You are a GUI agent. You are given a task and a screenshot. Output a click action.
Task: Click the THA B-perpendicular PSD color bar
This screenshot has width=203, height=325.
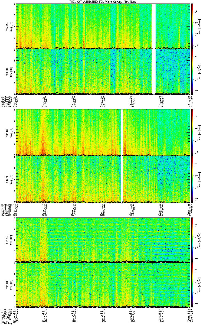click(x=192, y=26)
